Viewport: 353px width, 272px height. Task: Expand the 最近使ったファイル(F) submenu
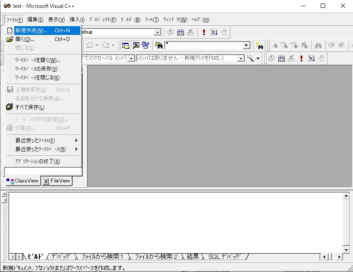point(43,141)
